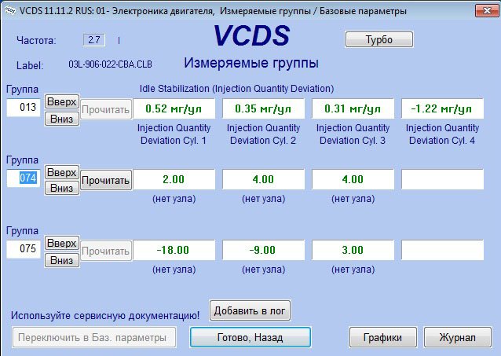Close the VCDS window
This screenshot has height=356, width=501.
click(487, 11)
